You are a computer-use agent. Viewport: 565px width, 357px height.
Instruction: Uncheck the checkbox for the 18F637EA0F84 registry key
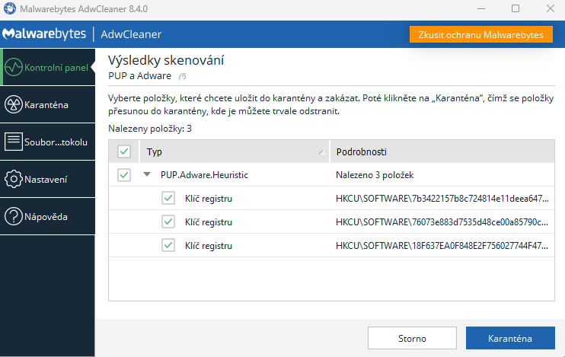(x=168, y=246)
